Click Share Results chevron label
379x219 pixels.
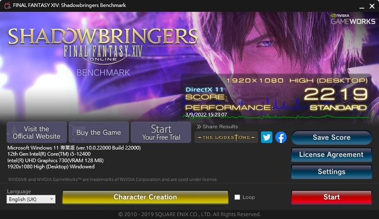[217, 127]
